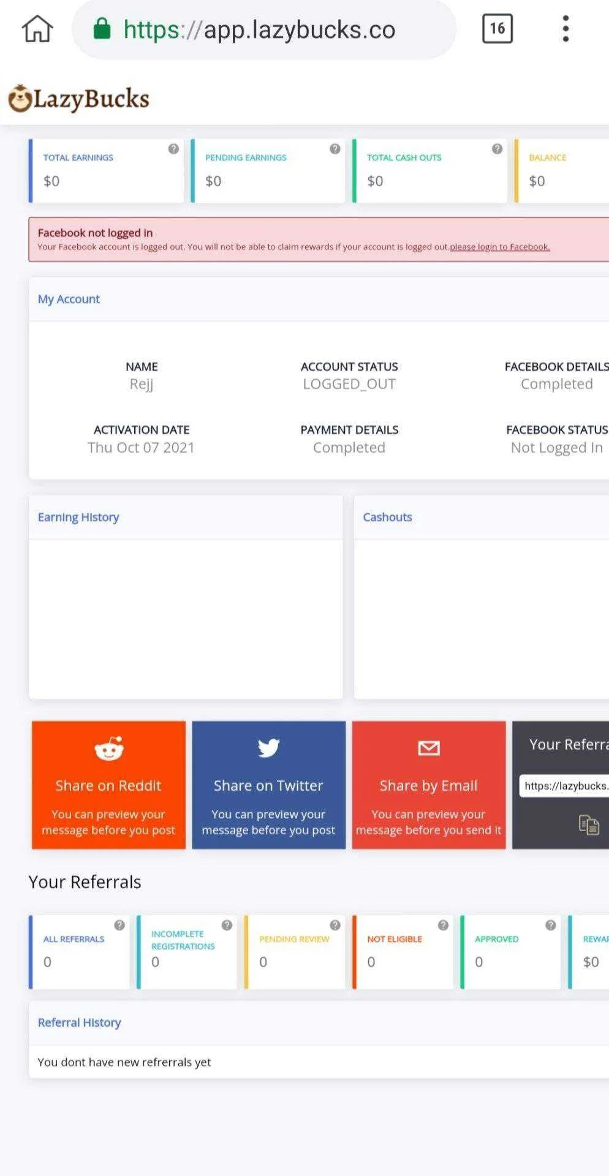Viewport: 609px width, 1176px height.
Task: Click the Not Eligible help question icon
Action: 443,925
